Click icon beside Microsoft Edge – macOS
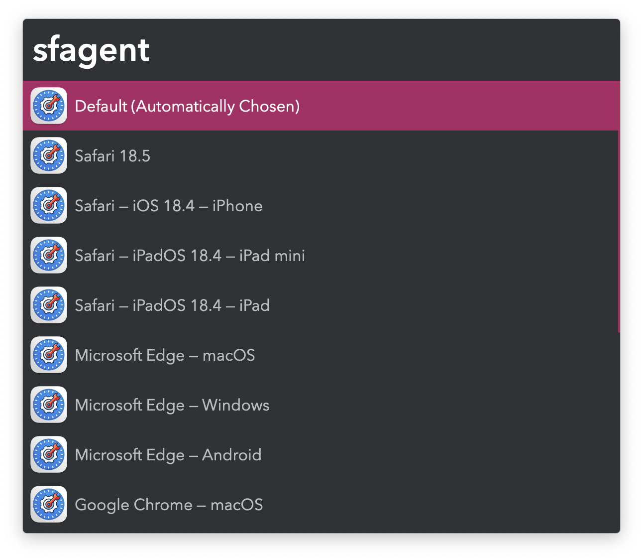643x560 pixels. point(49,355)
